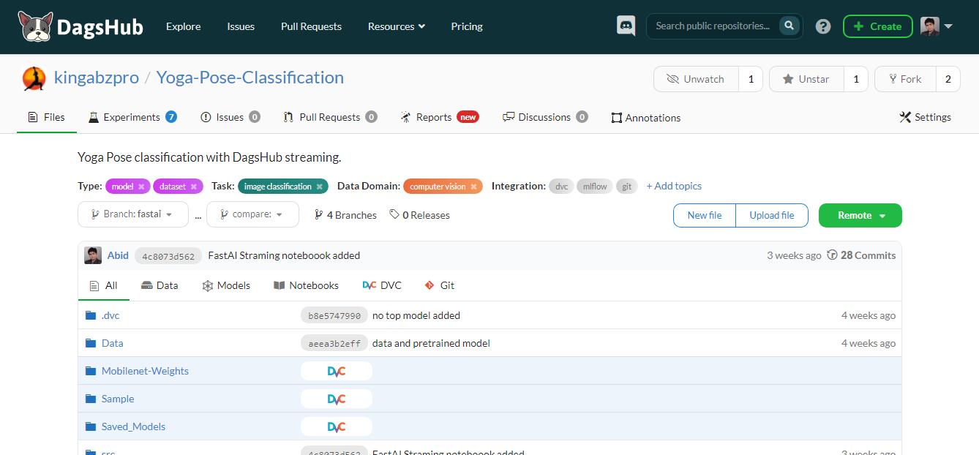Toggle watching with the Unwatch button
This screenshot has width=979, height=455.
[696, 78]
